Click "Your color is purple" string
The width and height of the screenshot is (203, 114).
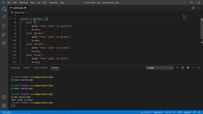[55, 26]
